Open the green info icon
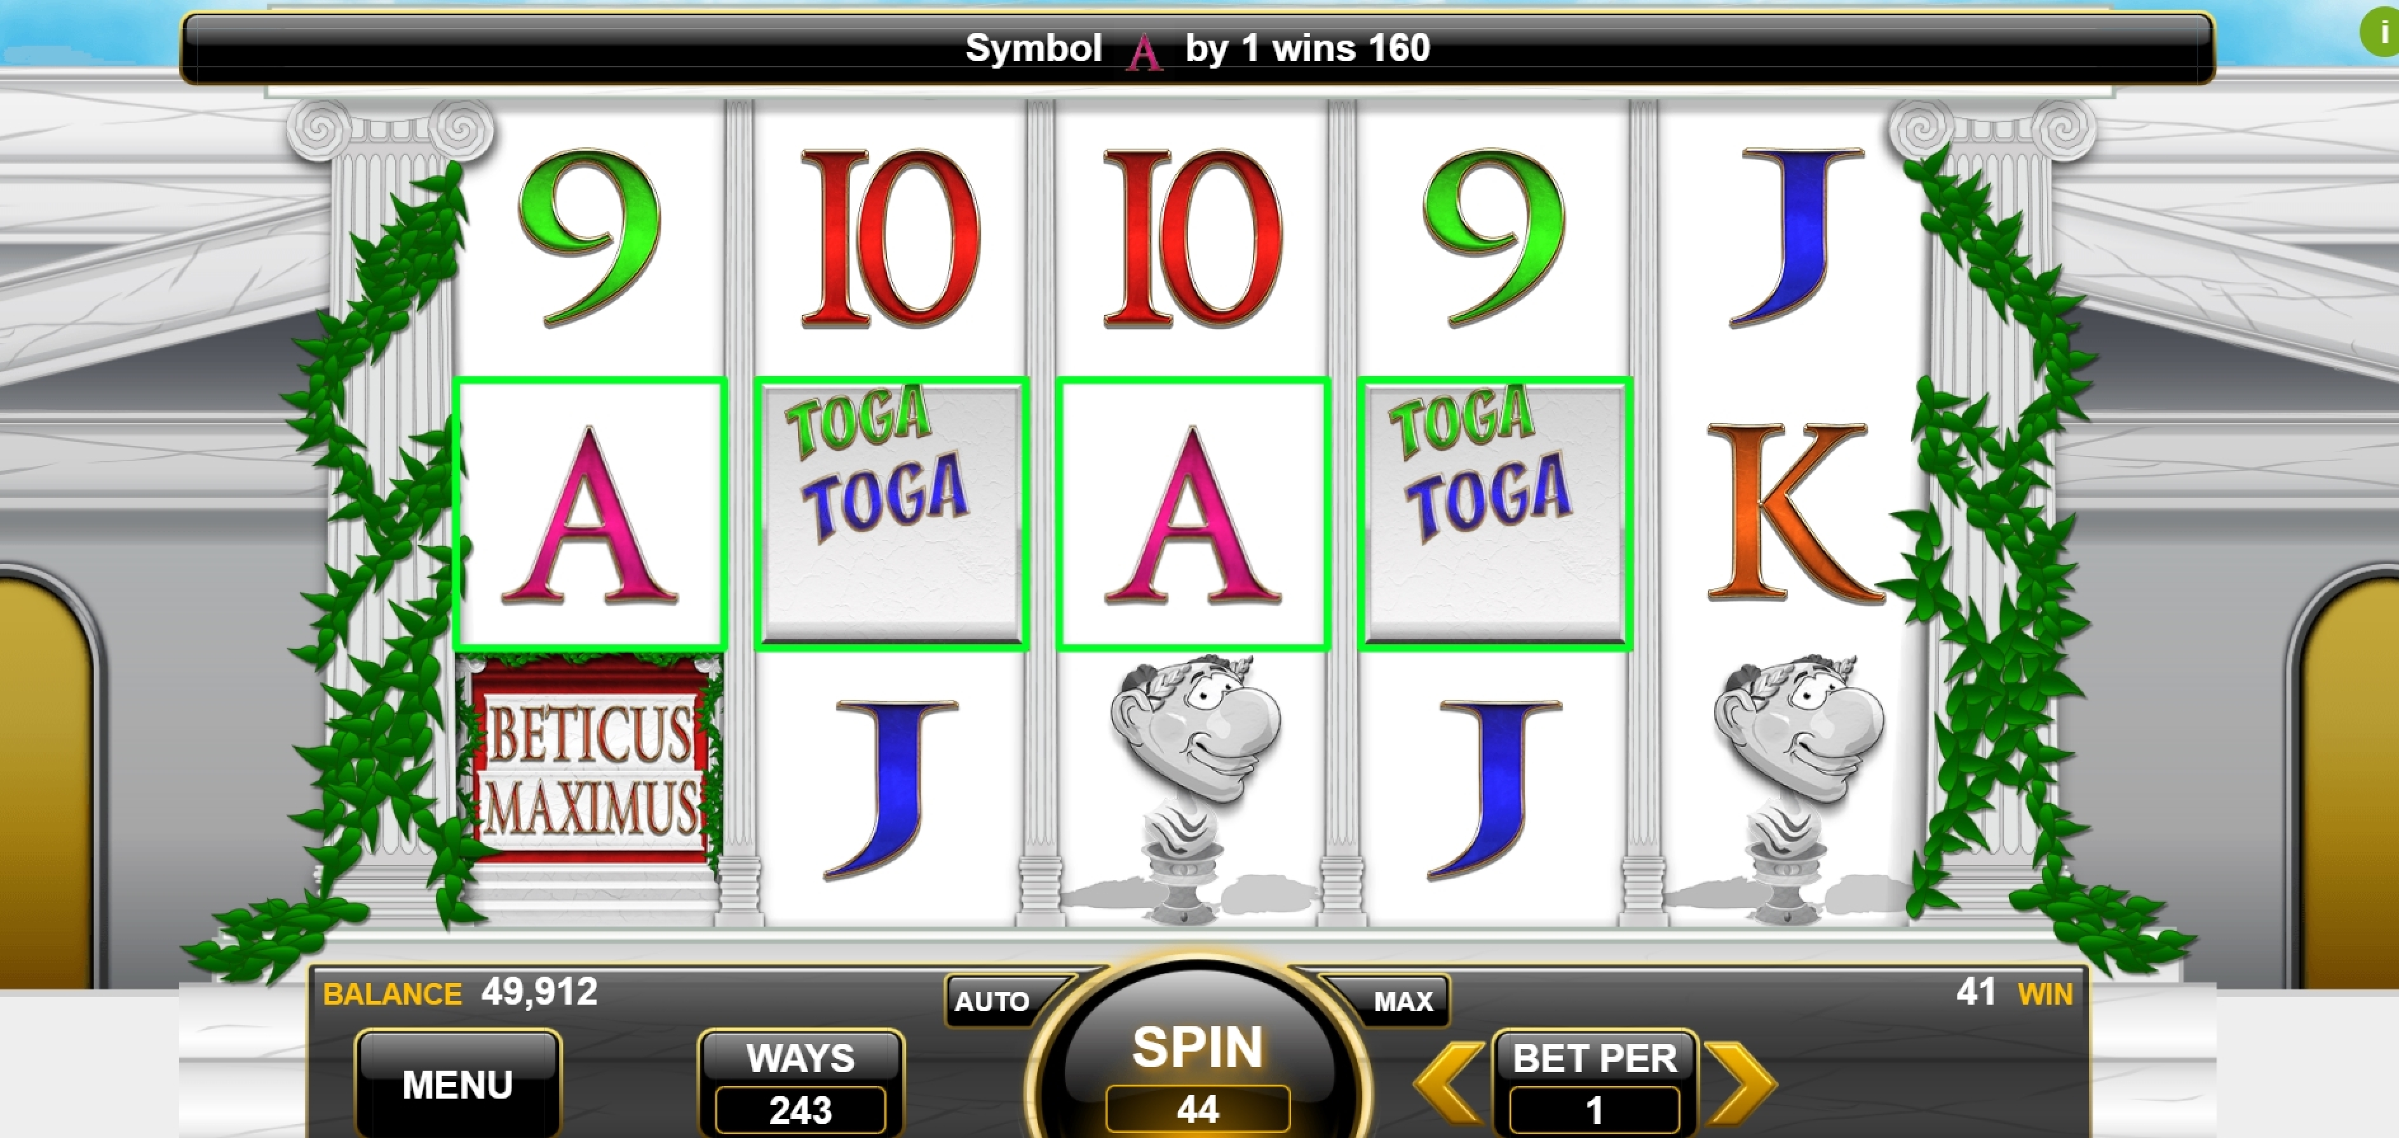2399x1138 pixels. click(2381, 32)
